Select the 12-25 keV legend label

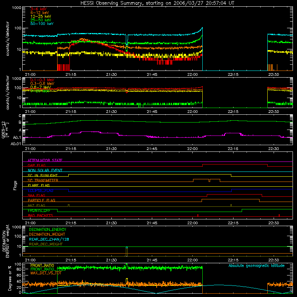tap(41, 16)
